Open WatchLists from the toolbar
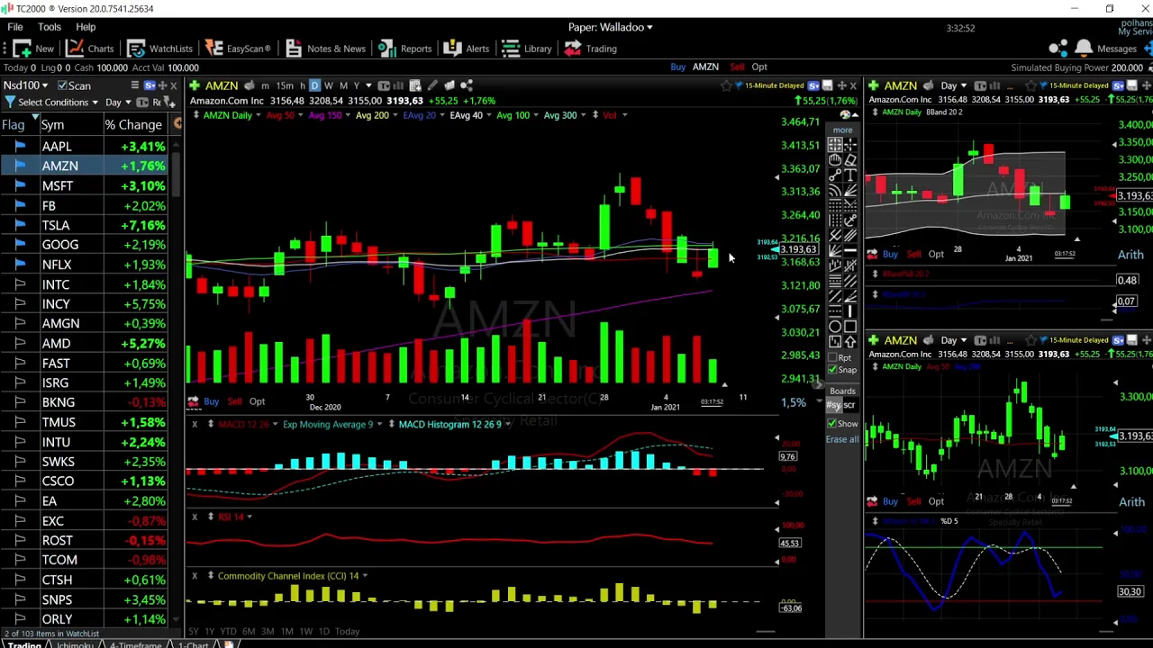The image size is (1153, 648). [x=159, y=49]
